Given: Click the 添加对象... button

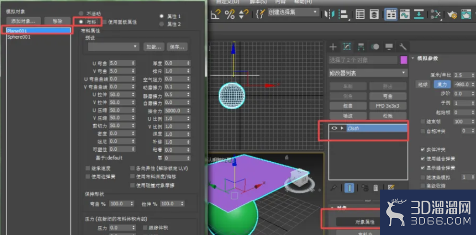Looking at the screenshot, I should (x=23, y=21).
